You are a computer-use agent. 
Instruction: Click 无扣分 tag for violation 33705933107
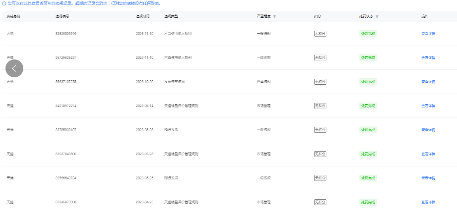click(x=320, y=130)
